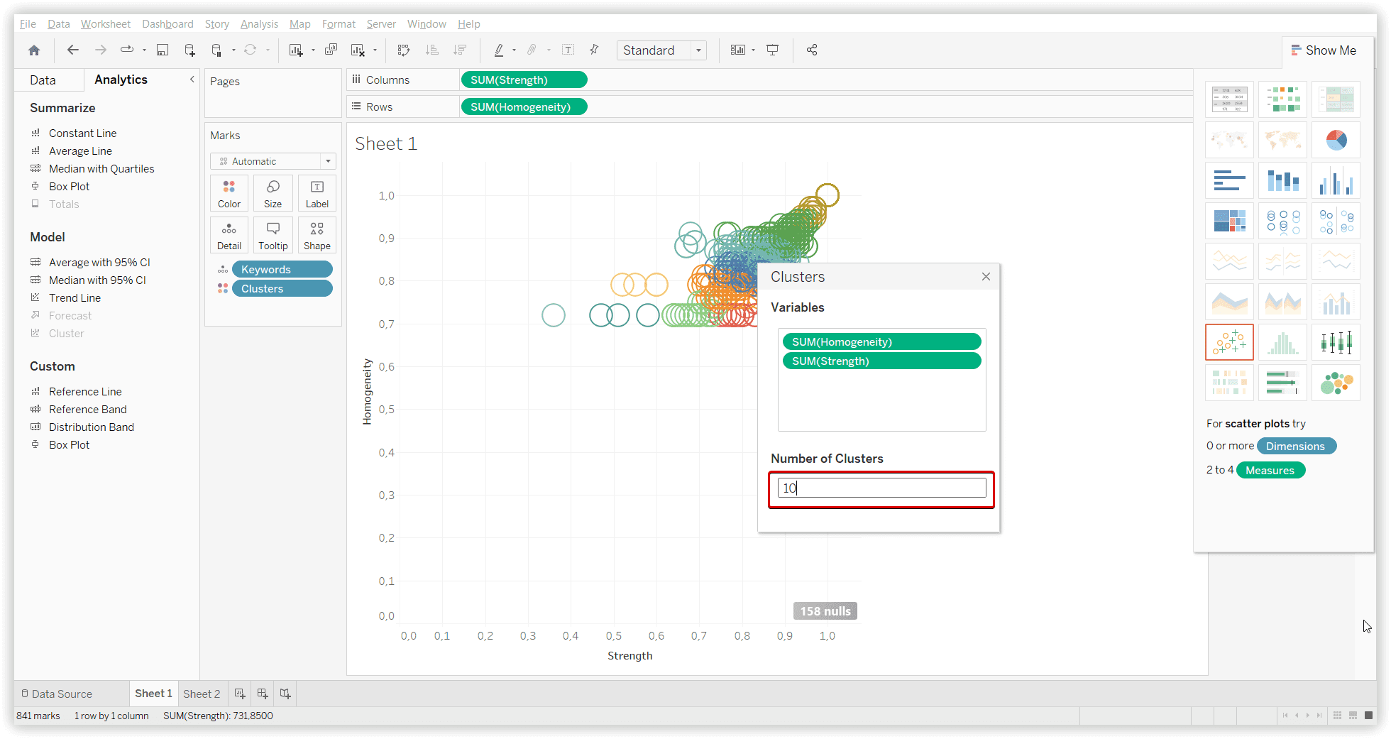Click the Tableau home start page icon
Screen dimensions: 1391x739
pos(34,50)
